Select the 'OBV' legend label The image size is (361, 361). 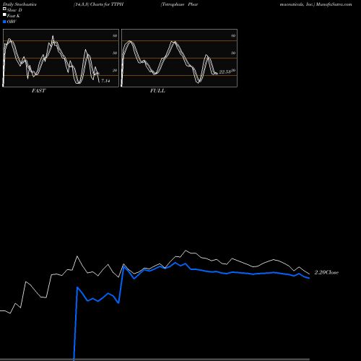click(x=12, y=22)
